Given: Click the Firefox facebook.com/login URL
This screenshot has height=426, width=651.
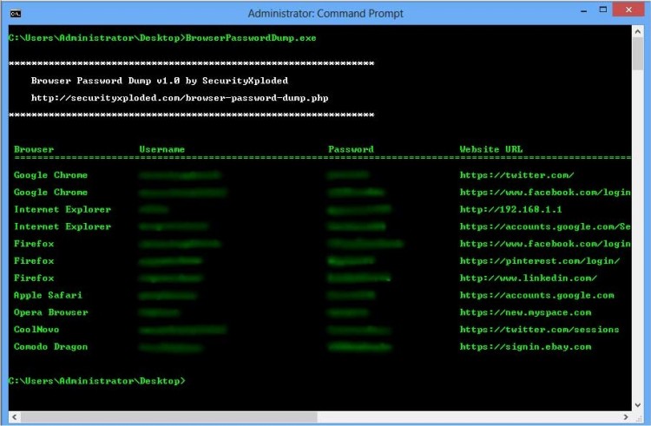Looking at the screenshot, I should (545, 244).
